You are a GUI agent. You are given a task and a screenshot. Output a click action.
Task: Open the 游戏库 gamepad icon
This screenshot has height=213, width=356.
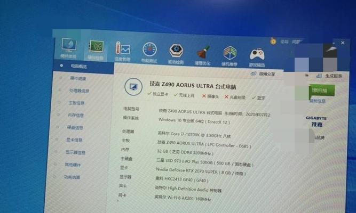[257, 58]
